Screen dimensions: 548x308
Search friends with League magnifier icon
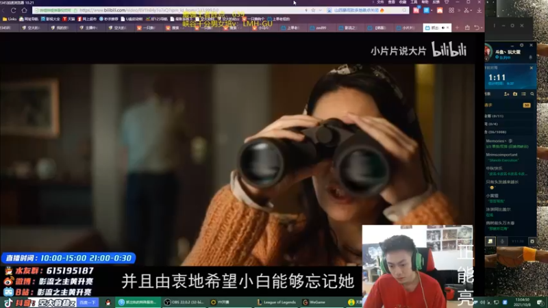click(532, 94)
